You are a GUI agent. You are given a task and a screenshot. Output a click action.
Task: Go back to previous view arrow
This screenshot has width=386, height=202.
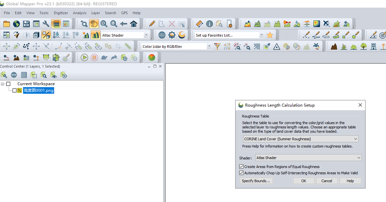tap(124, 24)
